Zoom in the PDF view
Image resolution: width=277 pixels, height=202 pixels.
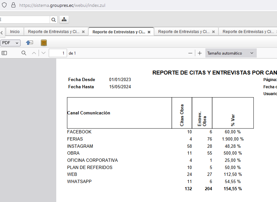pos(199,53)
